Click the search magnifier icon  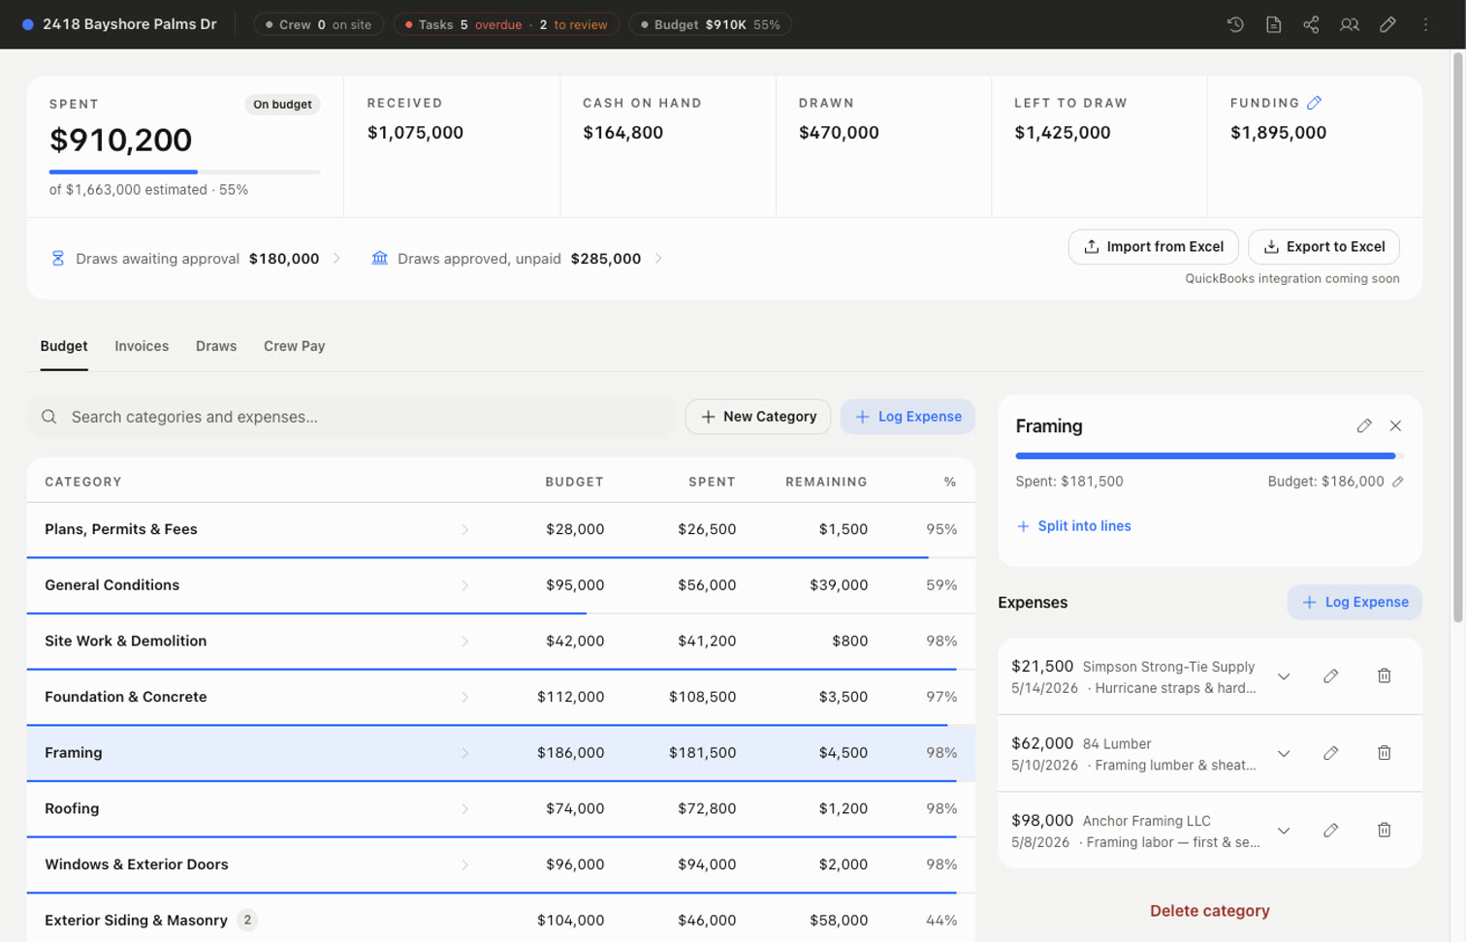click(48, 417)
